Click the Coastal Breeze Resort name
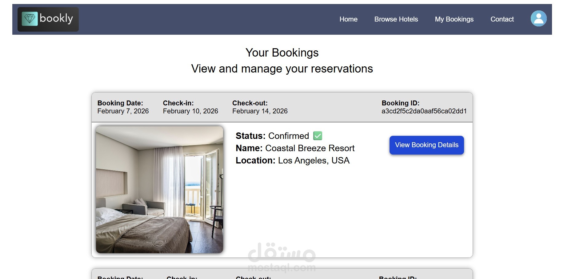564x279 pixels. (x=310, y=148)
